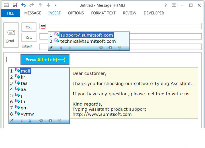Click the Help question mark icon
Image resolution: width=205 pixels, height=148 pixels.
pyautogui.click(x=165, y=5)
